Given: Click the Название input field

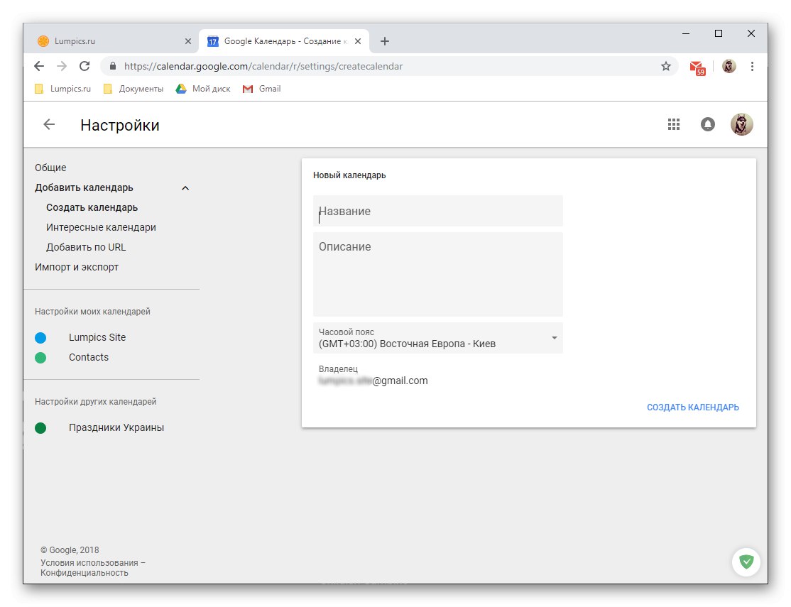Looking at the screenshot, I should click(437, 211).
